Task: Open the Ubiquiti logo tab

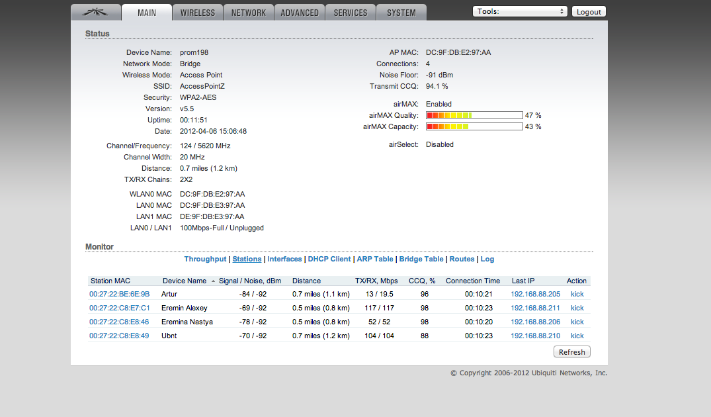Action: point(96,13)
